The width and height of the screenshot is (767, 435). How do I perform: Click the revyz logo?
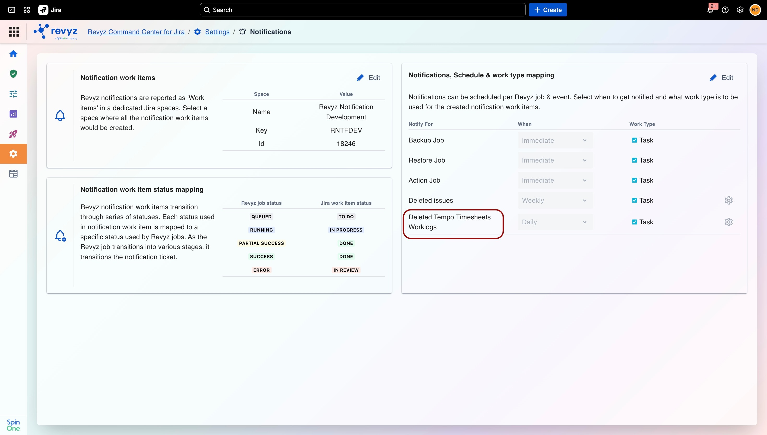point(56,32)
